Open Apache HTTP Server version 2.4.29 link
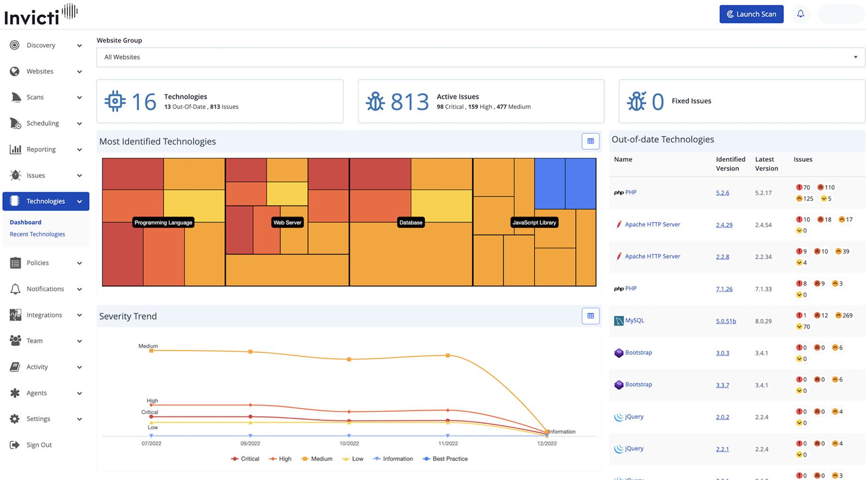 [x=724, y=225]
